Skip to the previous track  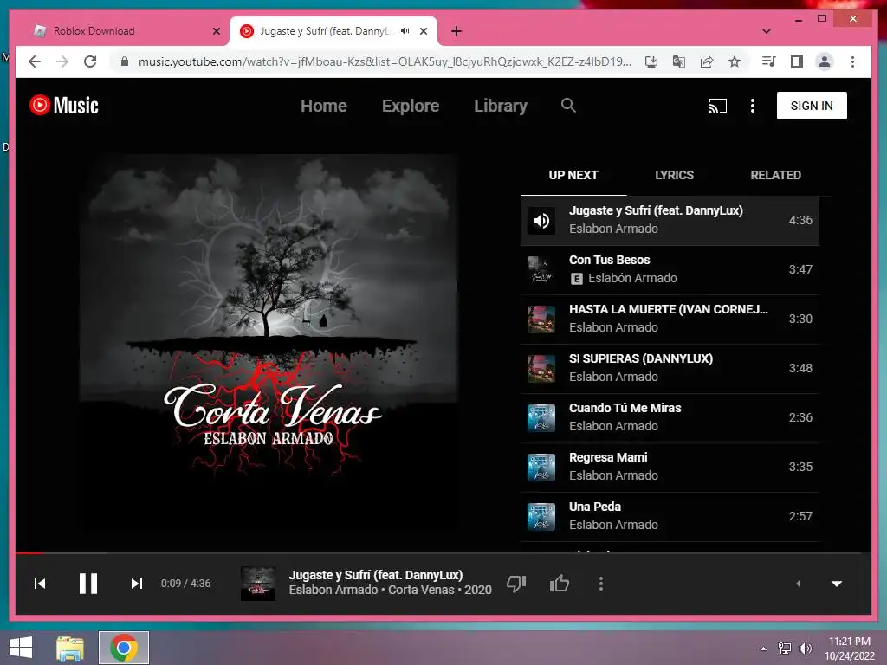(x=40, y=584)
